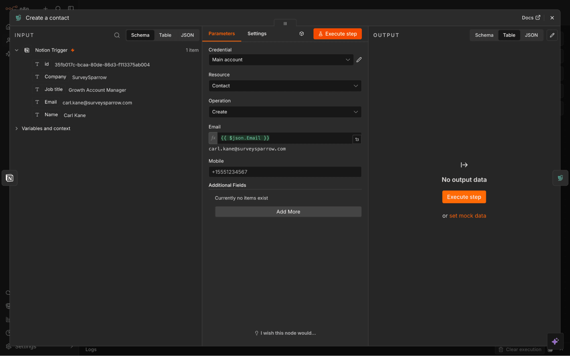Screen dimensions: 570x356
Task: Click the lightning bolt trigger icon
Action: pyautogui.click(x=73, y=50)
